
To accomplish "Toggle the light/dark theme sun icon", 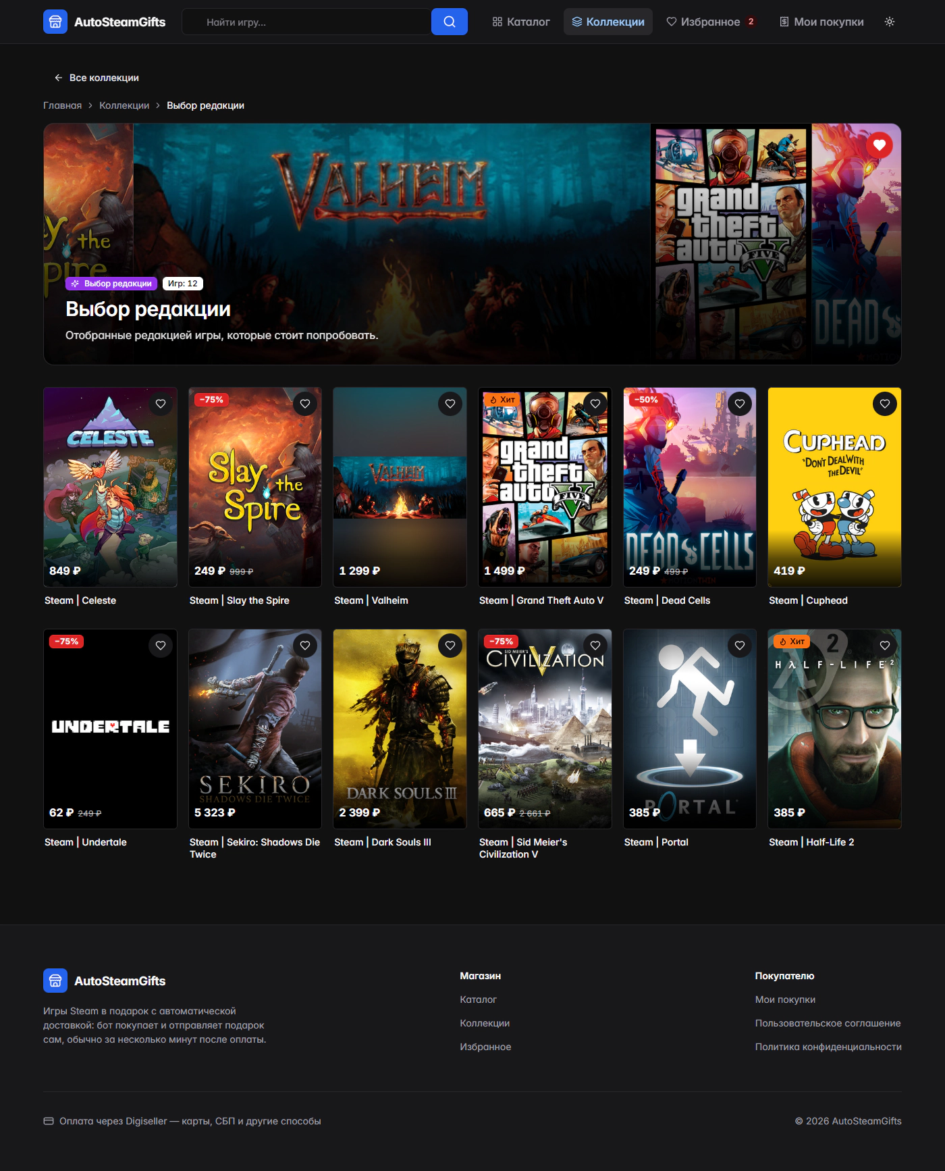I will (x=890, y=22).
